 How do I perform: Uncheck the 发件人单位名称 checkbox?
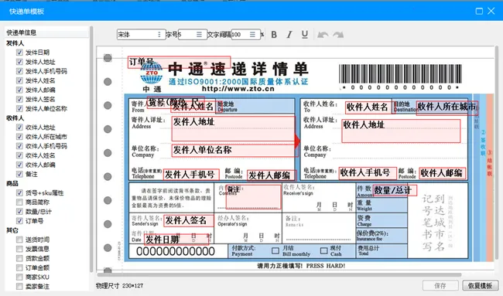[19, 108]
